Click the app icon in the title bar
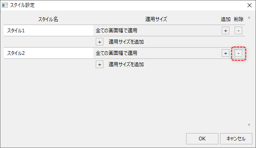The height and width of the screenshot is (148, 256). click(x=4, y=5)
